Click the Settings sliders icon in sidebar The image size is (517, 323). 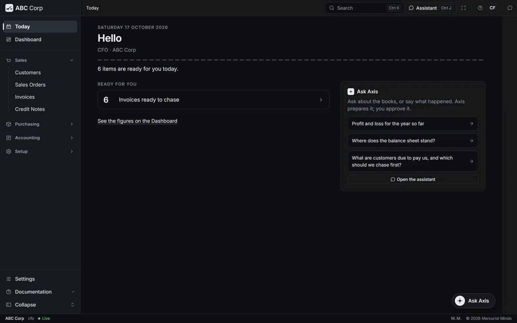(x=9, y=279)
